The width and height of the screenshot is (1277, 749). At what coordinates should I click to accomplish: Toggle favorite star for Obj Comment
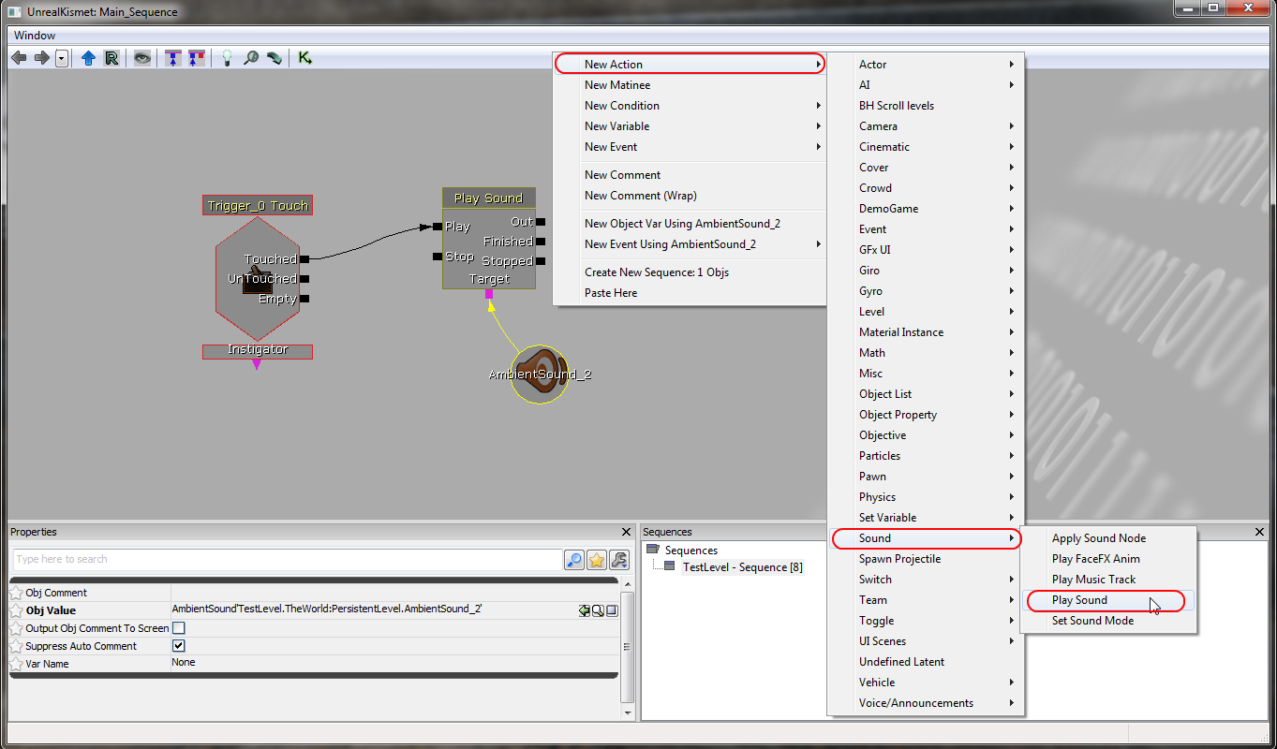(16, 593)
